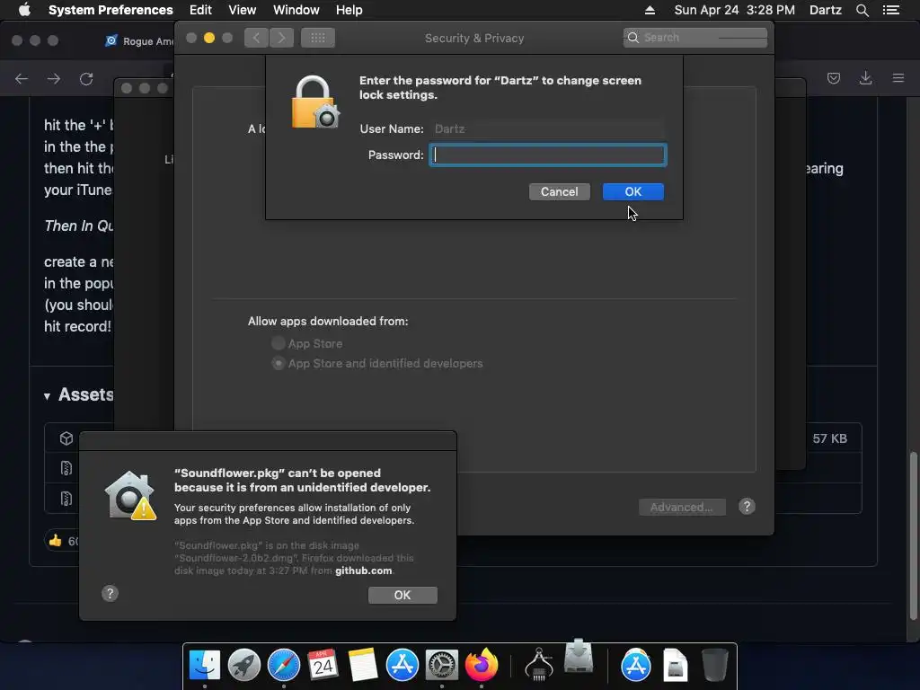Switch to Firefox from the Dock
Viewport: 920px width, 690px height.
(x=482, y=665)
